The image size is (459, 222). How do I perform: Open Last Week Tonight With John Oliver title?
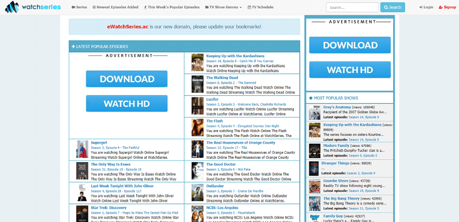(123, 186)
